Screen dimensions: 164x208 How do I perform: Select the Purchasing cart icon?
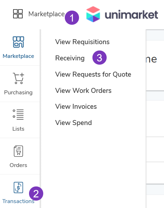coord(18,78)
